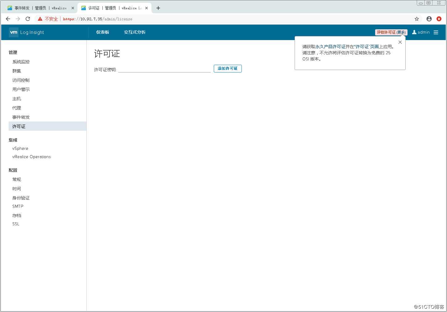
Task: Open 身份验证 configuration page
Action: pyautogui.click(x=21, y=198)
